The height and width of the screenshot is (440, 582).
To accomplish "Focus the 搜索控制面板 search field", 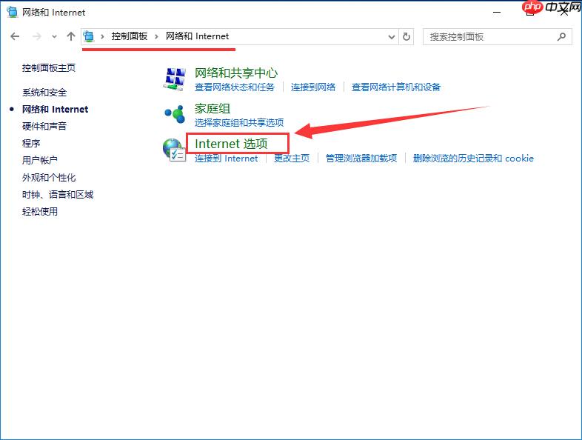I will tap(498, 37).
